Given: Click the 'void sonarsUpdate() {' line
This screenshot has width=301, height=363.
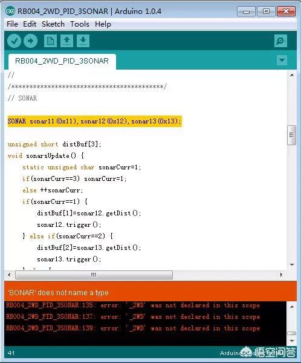Looking at the screenshot, I should [45, 155].
